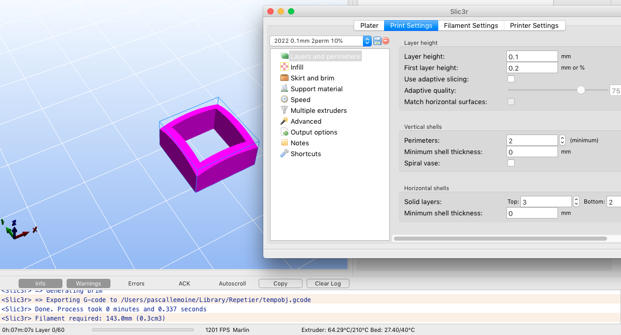Switch to the Plater tab

coord(369,25)
